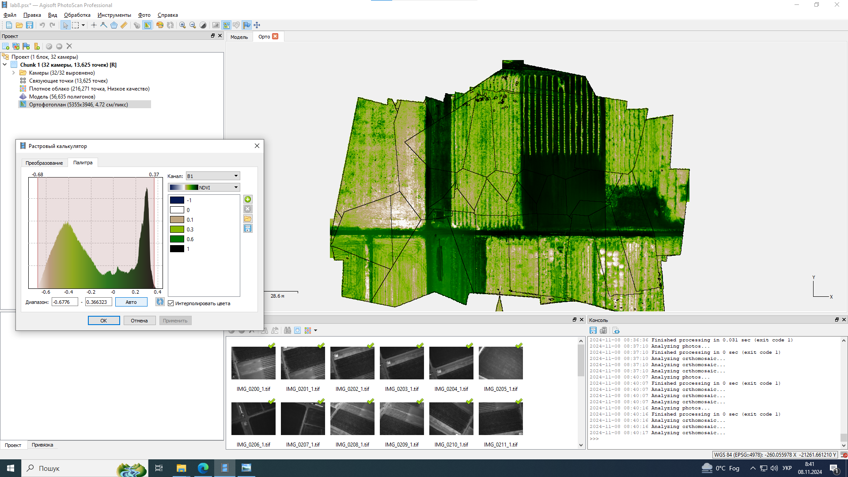The width and height of the screenshot is (848, 477).
Task: Open the raster calculator palette icon
Action: [160, 25]
